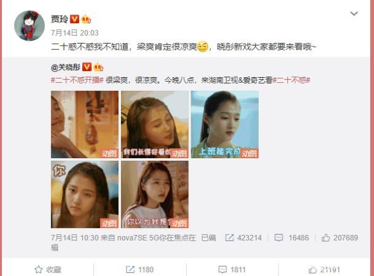This screenshot has width=374, height=276.
Task: Click repost button showing 1180
Action: pos(140,270)
